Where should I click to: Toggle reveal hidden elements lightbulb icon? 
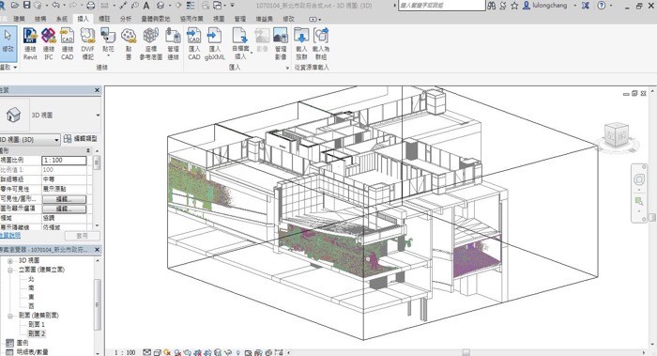[x=238, y=352]
